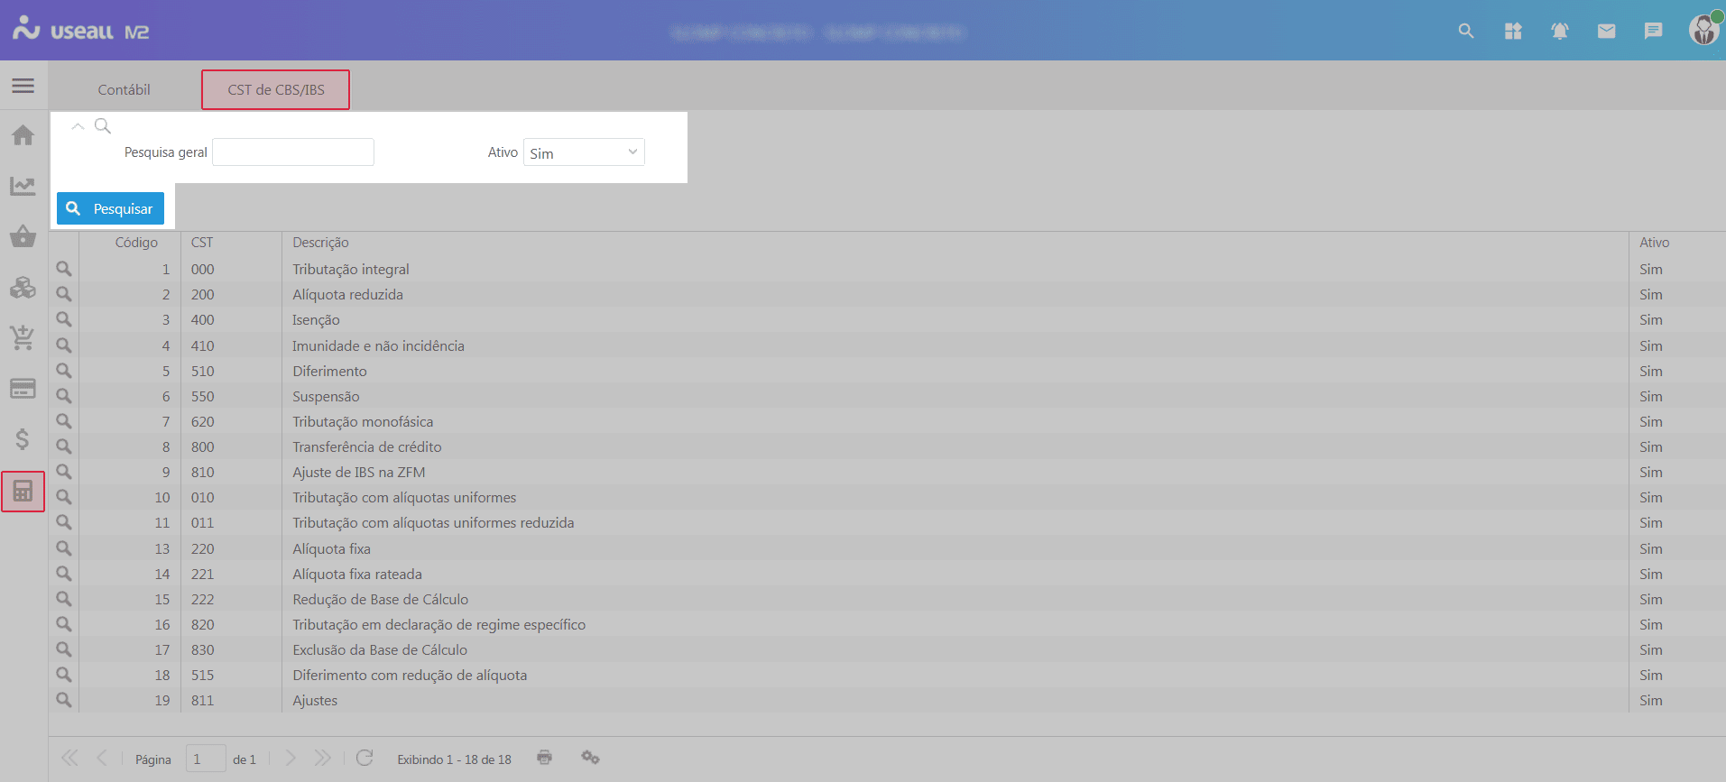
Task: Open the chat messages icon
Action: tap(1653, 32)
